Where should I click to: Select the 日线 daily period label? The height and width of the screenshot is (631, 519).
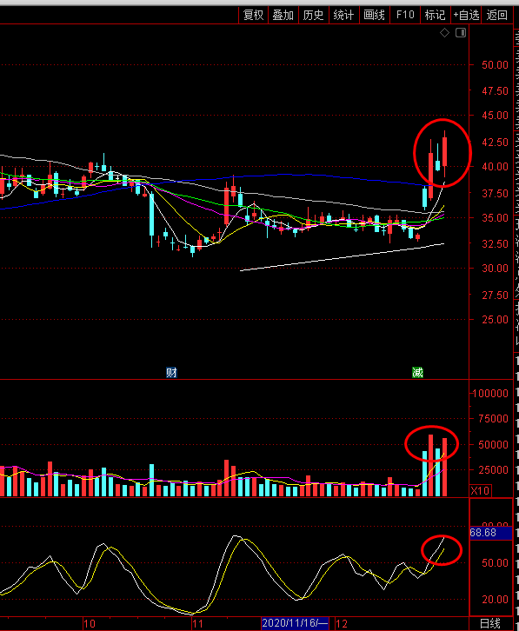(490, 623)
